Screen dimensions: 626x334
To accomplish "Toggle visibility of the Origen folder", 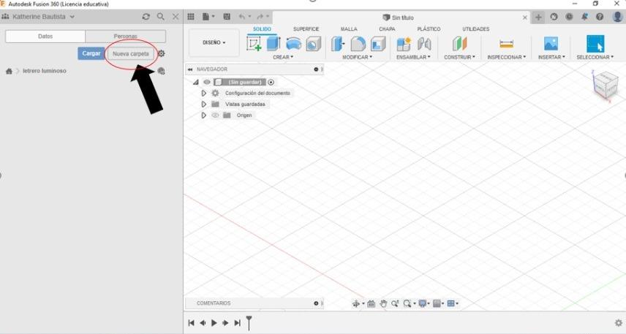I will pyautogui.click(x=215, y=115).
